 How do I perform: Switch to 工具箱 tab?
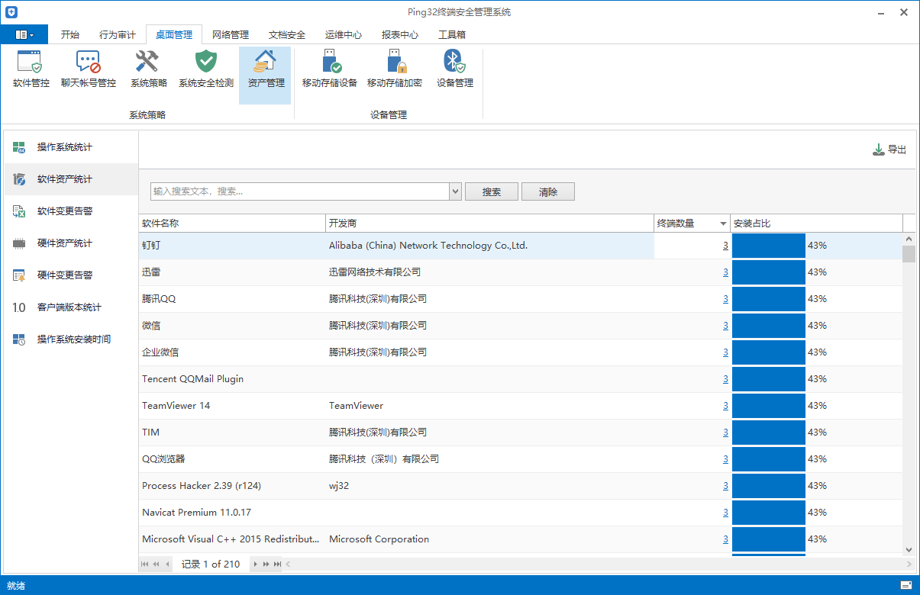coord(452,34)
